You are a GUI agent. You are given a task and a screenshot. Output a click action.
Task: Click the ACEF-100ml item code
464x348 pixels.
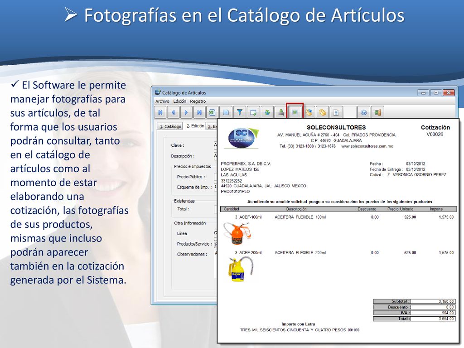tap(250, 217)
